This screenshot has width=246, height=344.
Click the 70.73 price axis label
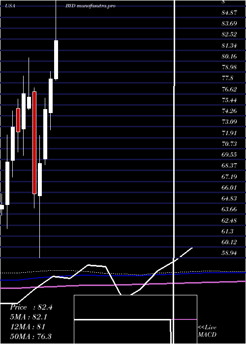pyautogui.click(x=229, y=144)
